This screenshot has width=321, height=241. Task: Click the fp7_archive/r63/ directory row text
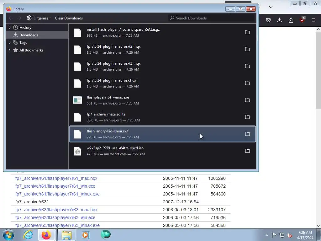(x=32, y=202)
